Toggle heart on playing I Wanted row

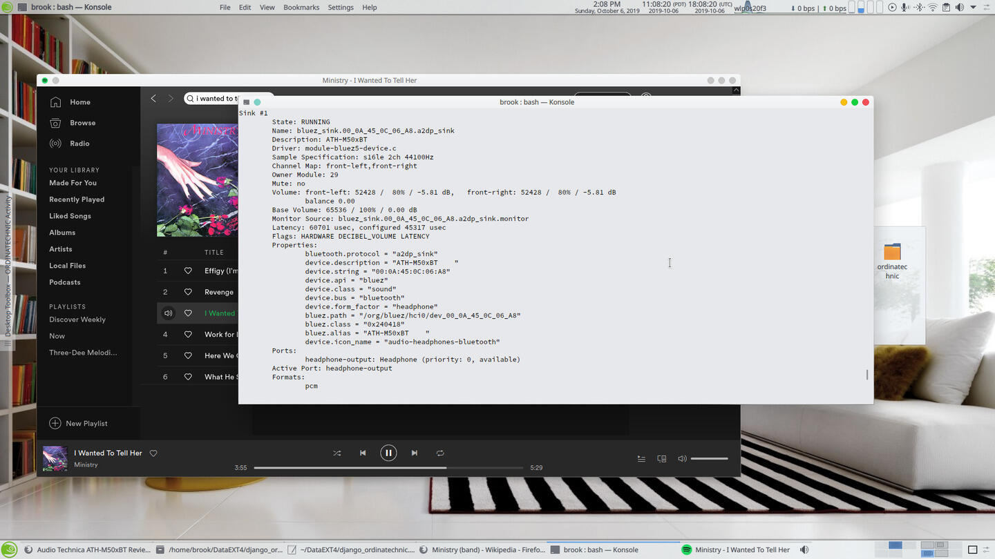tap(188, 313)
